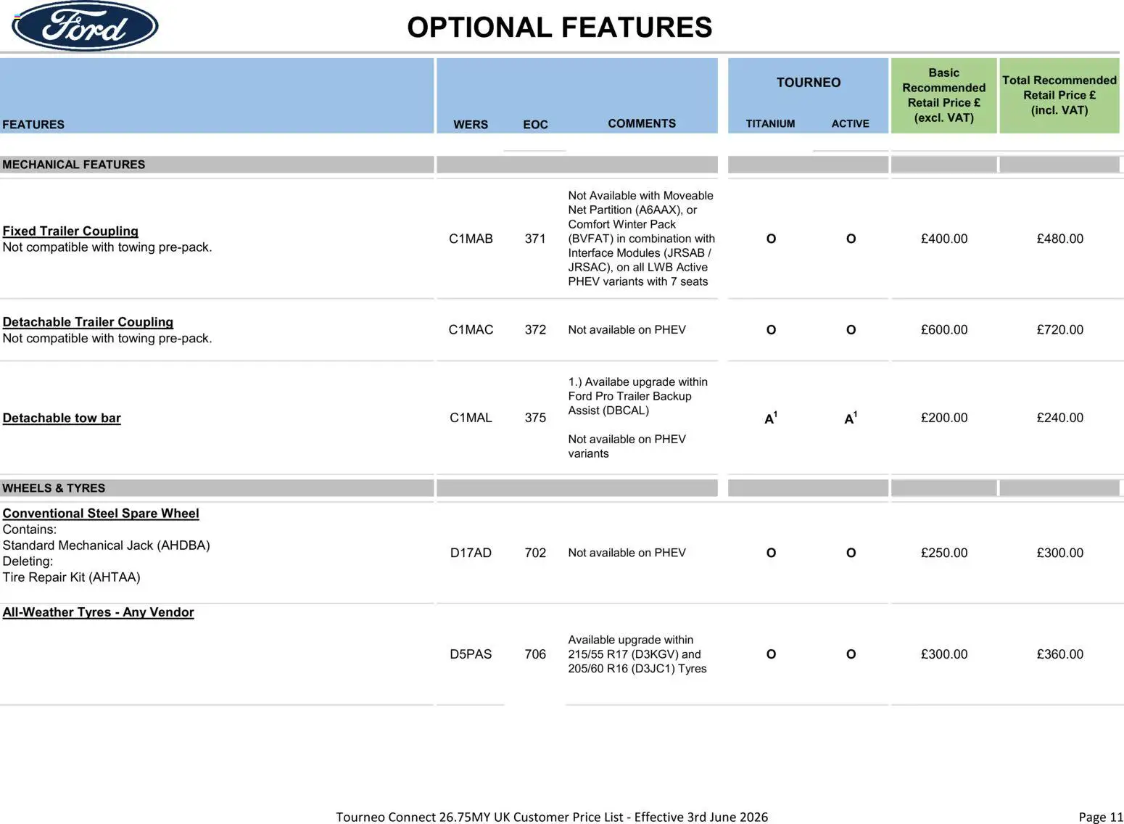Click the Active 'O' for All-Weather Tyres
Screen dimensions: 1124x824
point(851,654)
